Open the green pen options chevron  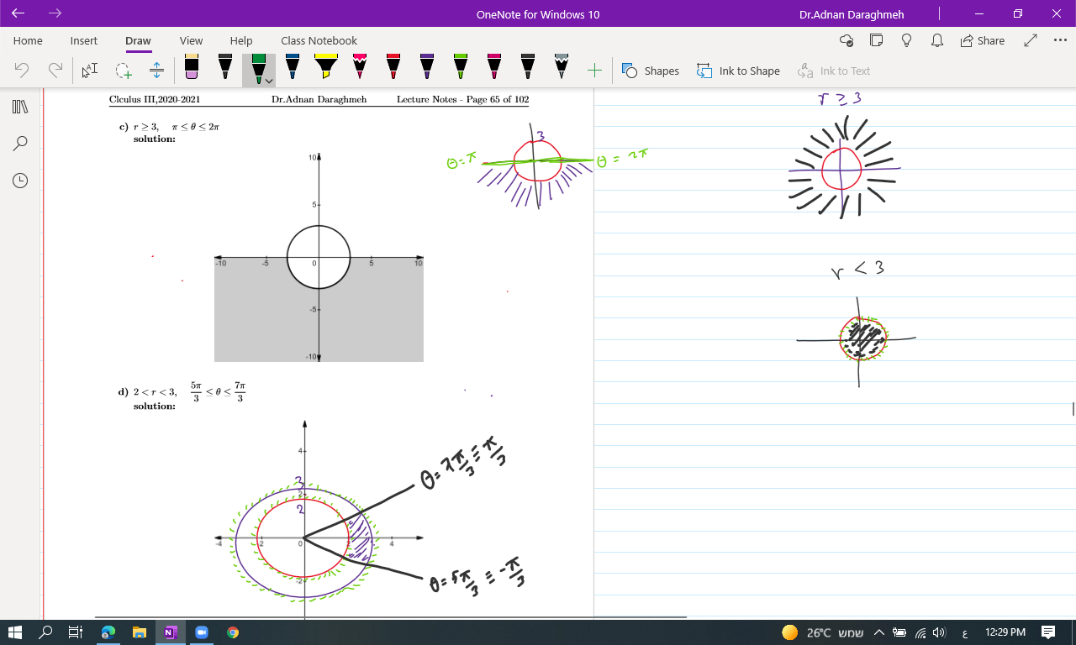pyautogui.click(x=269, y=81)
